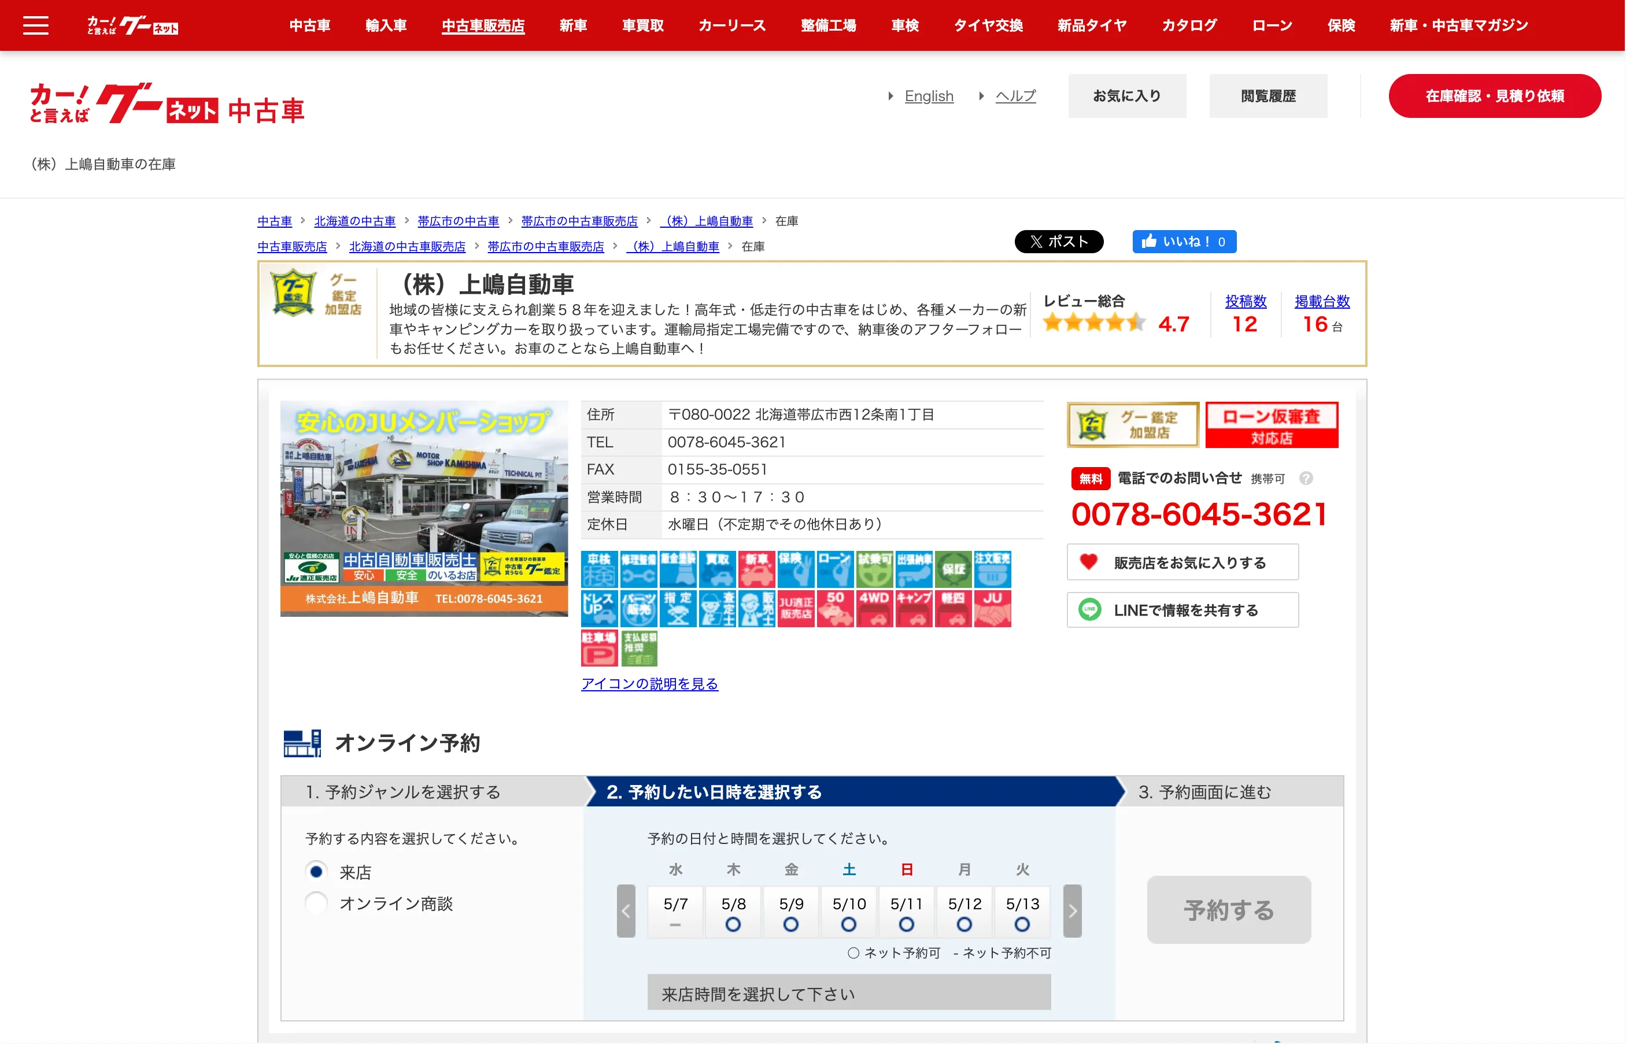Open 車買取 in the top menu
The image size is (1626, 1044).
coord(642,26)
